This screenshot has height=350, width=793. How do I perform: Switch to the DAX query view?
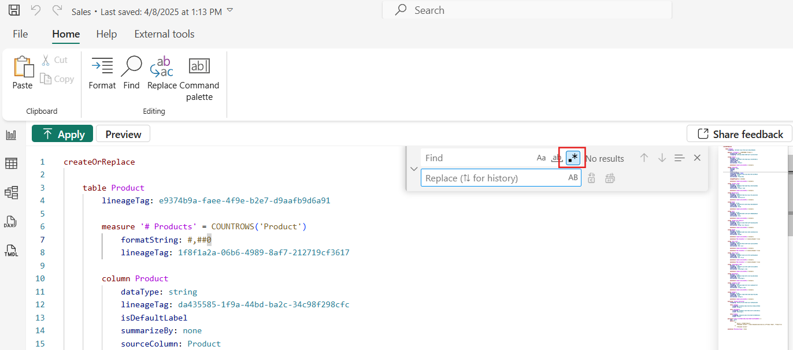coord(11,222)
